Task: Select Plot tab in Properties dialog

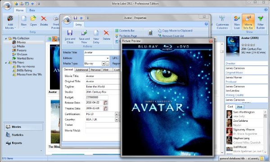Action: 106,70
